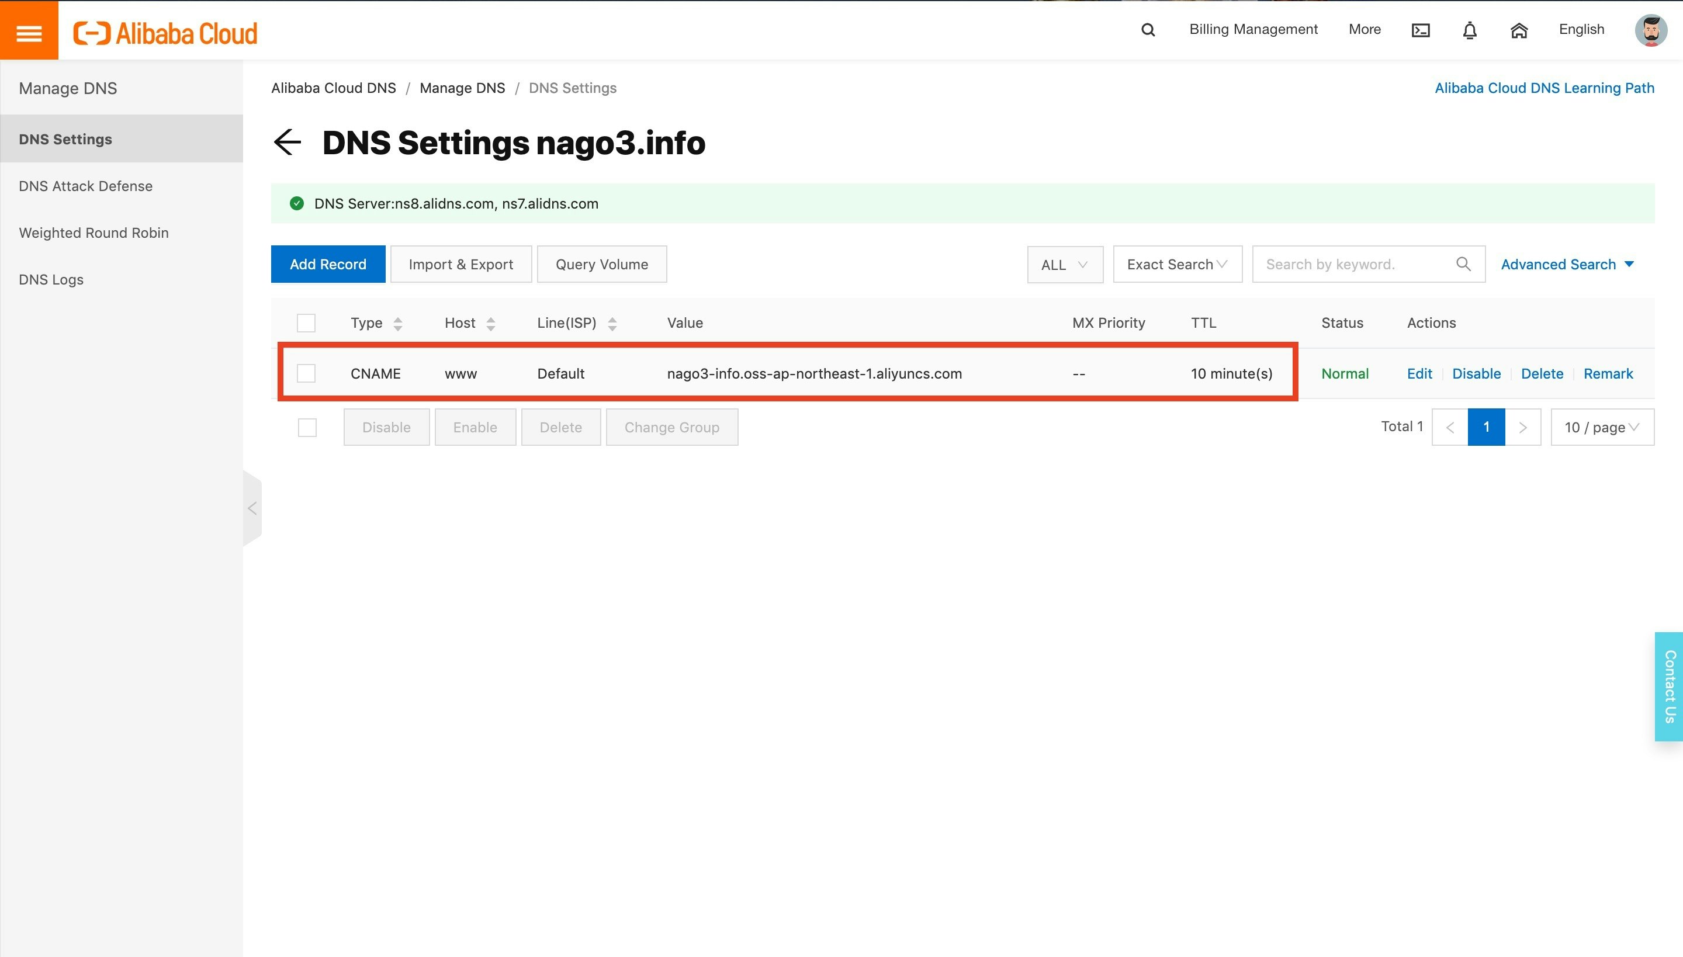
Task: Click the bulk Enable button
Action: (475, 427)
